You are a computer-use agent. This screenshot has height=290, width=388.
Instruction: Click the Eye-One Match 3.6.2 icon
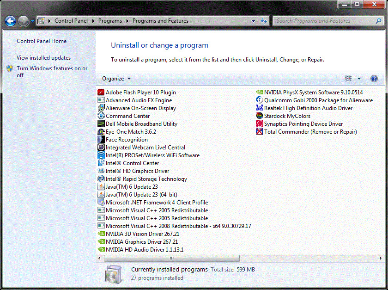(101, 132)
